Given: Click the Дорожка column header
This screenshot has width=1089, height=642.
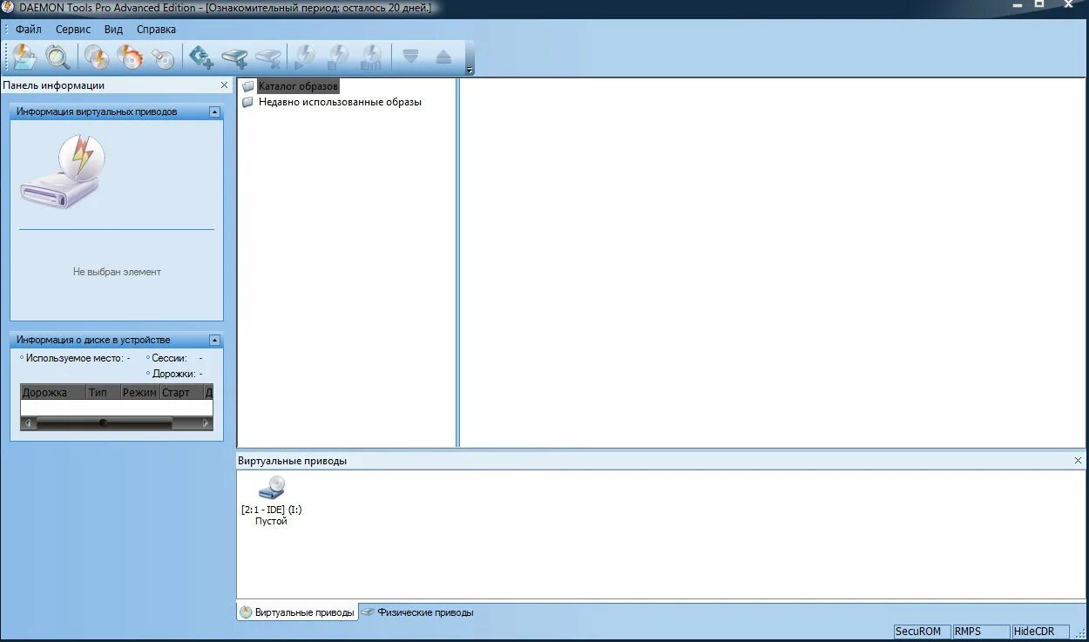Looking at the screenshot, I should [52, 393].
